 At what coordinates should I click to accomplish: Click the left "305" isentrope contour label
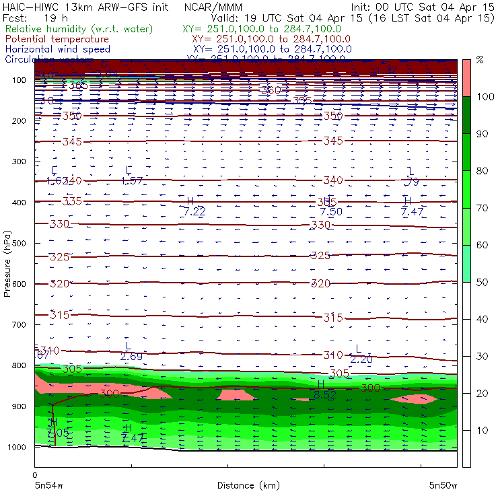[x=72, y=369]
